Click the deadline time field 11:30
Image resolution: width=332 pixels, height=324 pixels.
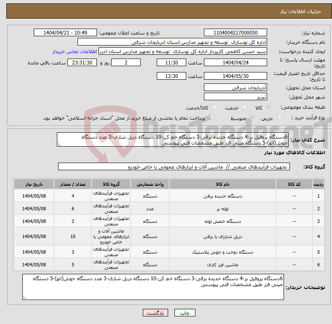pyautogui.click(x=171, y=62)
